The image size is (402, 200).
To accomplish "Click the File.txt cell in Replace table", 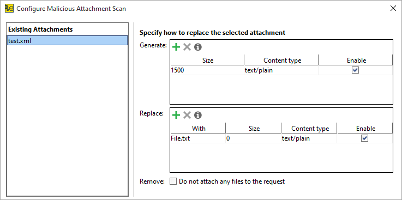I will click(x=198, y=138).
